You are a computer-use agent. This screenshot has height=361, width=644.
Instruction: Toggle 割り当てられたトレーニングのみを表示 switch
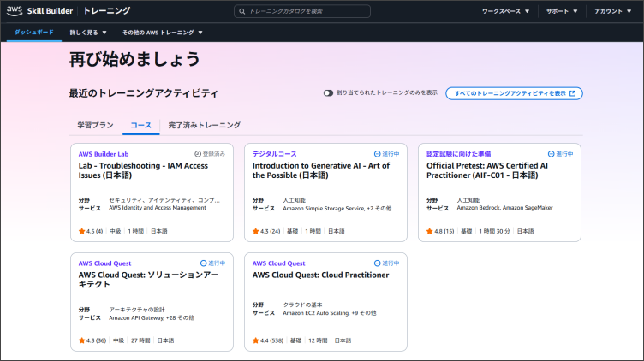tap(328, 93)
